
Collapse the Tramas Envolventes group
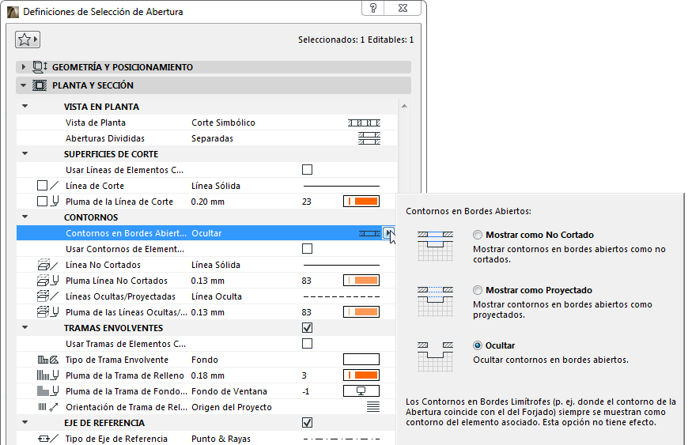point(25,327)
